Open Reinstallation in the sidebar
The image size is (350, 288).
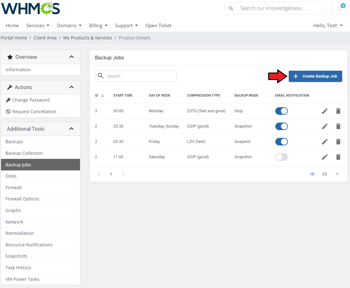click(40, 233)
